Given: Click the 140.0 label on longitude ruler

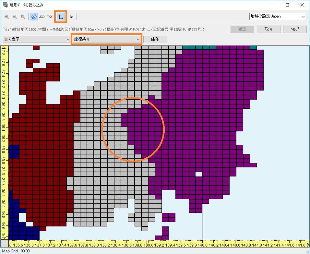Looking at the screenshot, I should coord(203,245).
